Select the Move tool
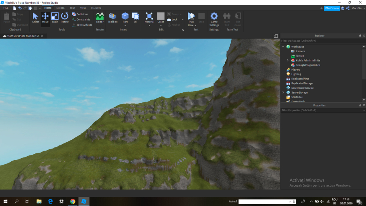 [45, 18]
